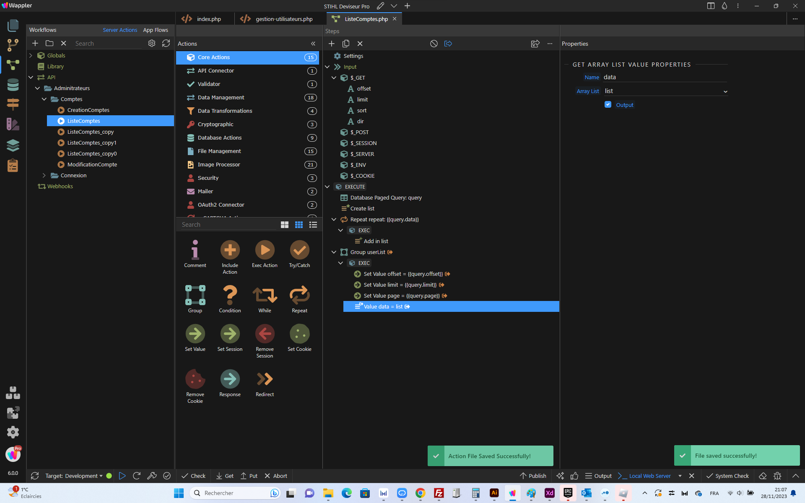Image resolution: width=805 pixels, height=503 pixels.
Task: Uncheck the Output checkbox
Action: tap(608, 104)
